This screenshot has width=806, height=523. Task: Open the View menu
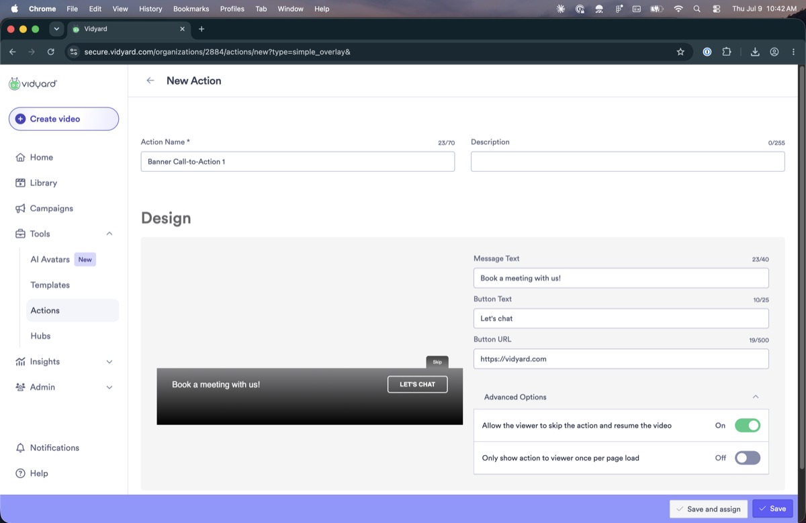pos(120,9)
